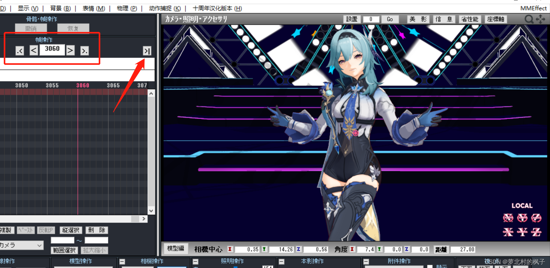The image size is (550, 268).
Task: Click frame 3050 on timeline ruler
Action: 22,85
